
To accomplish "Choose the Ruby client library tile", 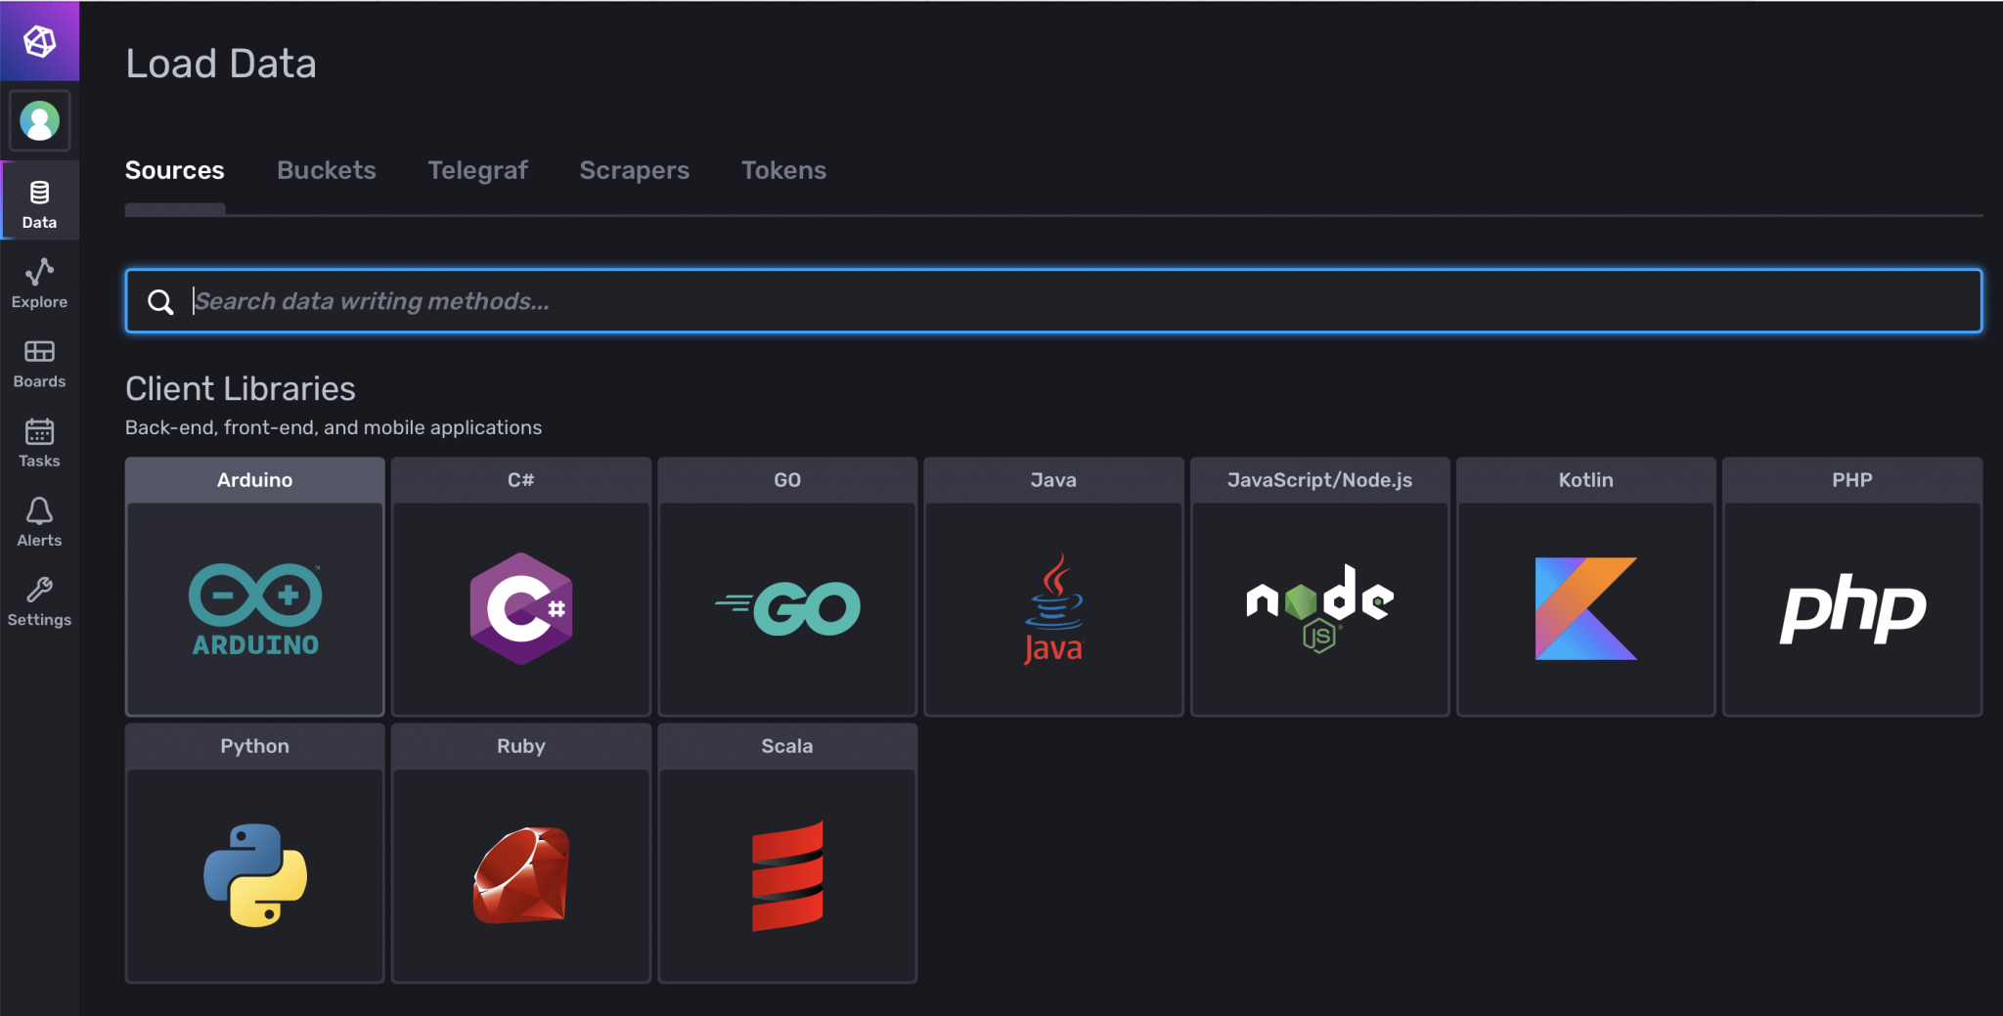I will point(520,853).
